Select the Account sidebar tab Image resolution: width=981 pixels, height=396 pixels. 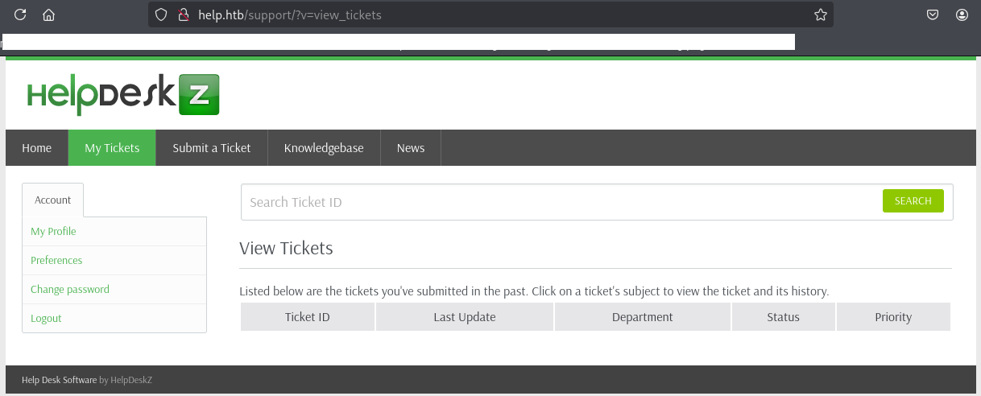tap(53, 200)
